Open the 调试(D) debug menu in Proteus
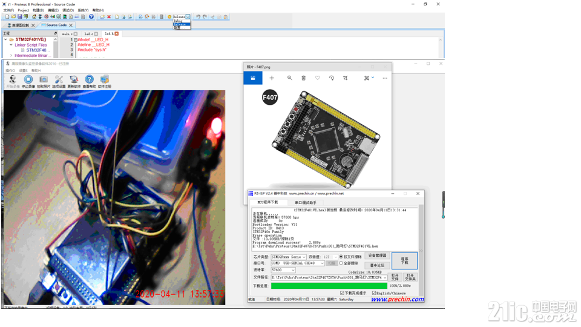The height and width of the screenshot is (327, 581). [x=68, y=10]
